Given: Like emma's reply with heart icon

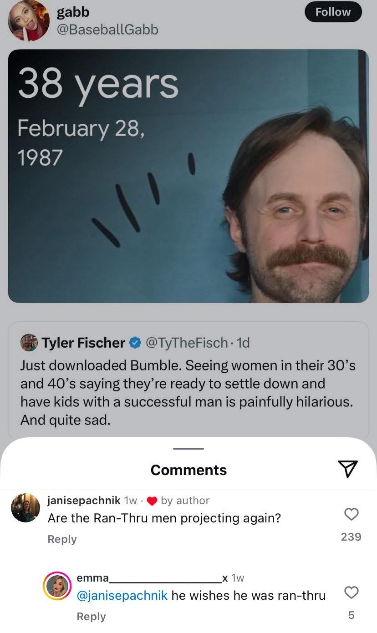Looking at the screenshot, I should pyautogui.click(x=351, y=592).
